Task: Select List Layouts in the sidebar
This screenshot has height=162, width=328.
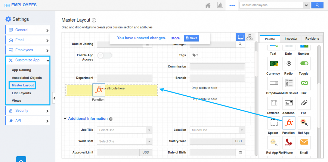Action: (x=21, y=93)
